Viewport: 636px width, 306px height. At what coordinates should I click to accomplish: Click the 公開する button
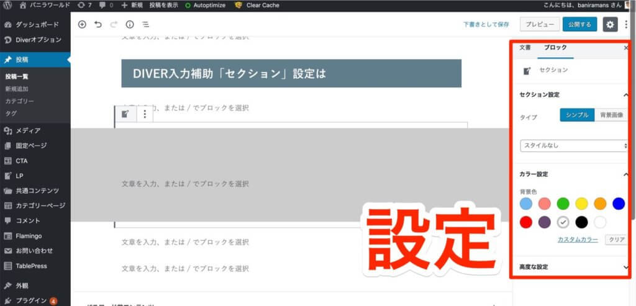(579, 24)
